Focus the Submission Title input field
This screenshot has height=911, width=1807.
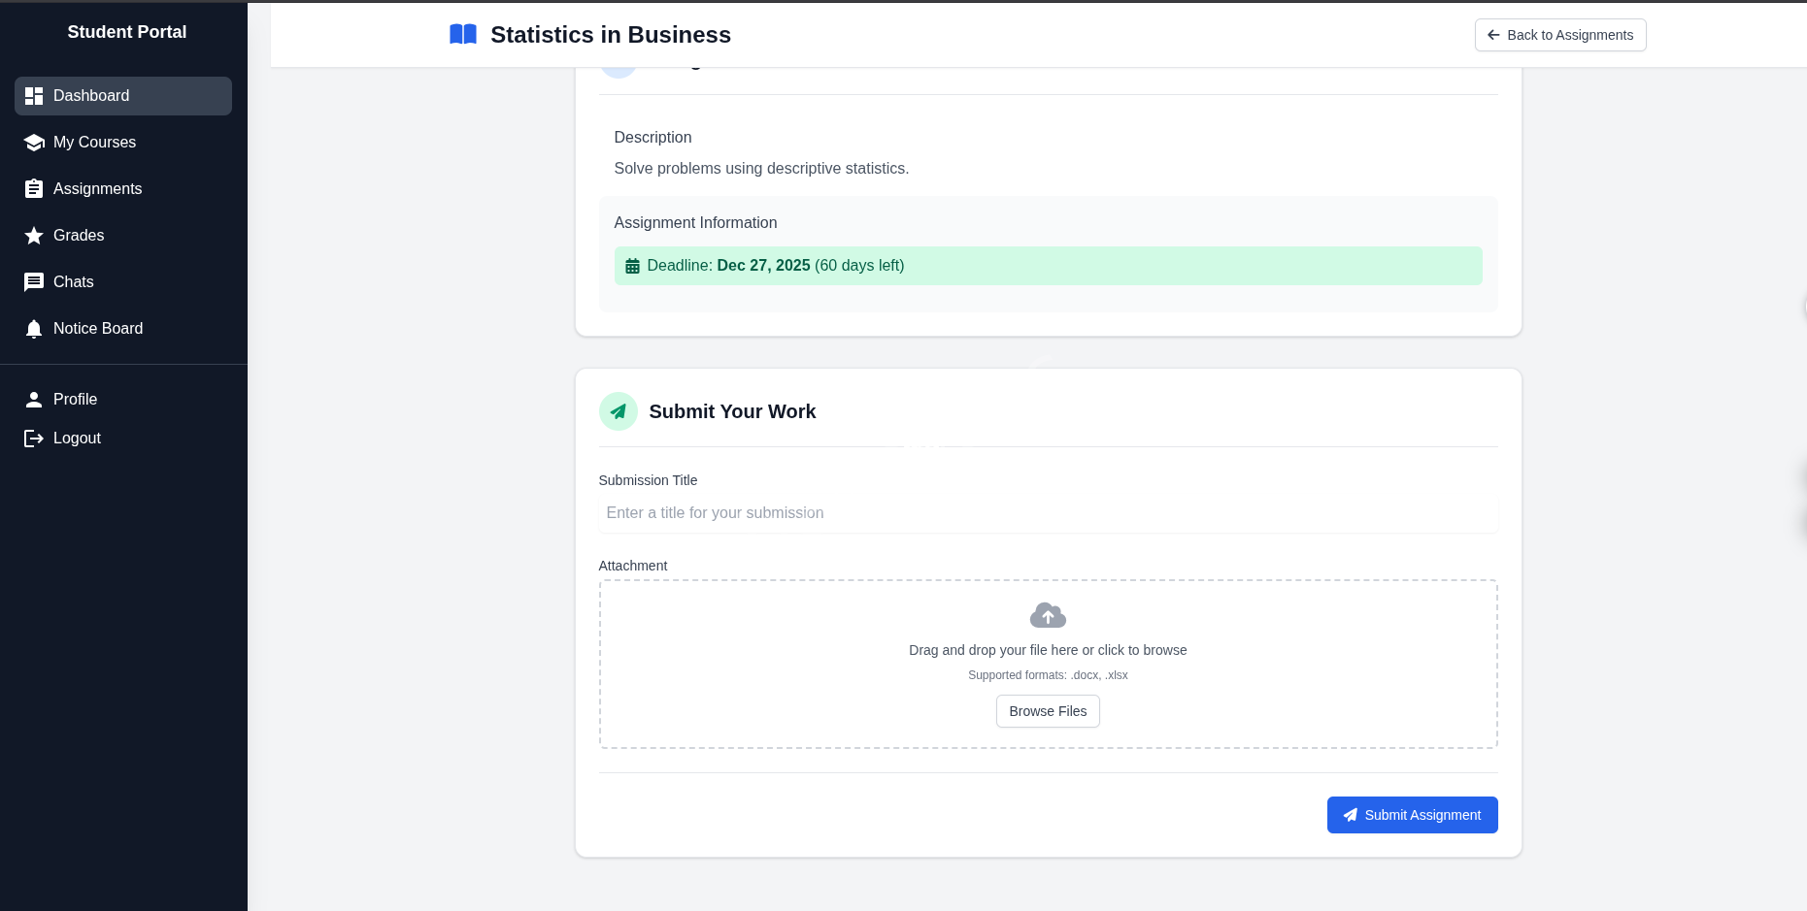pyautogui.click(x=1048, y=513)
